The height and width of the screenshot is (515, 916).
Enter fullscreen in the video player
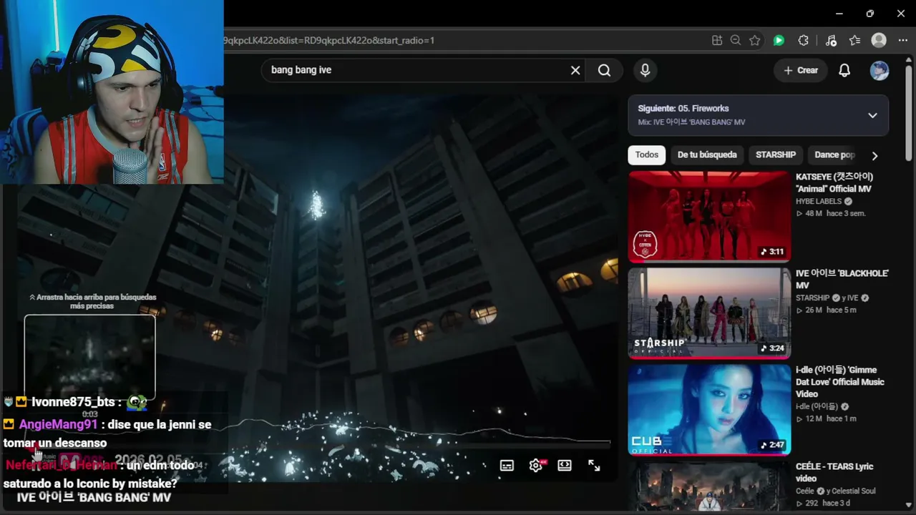point(594,466)
